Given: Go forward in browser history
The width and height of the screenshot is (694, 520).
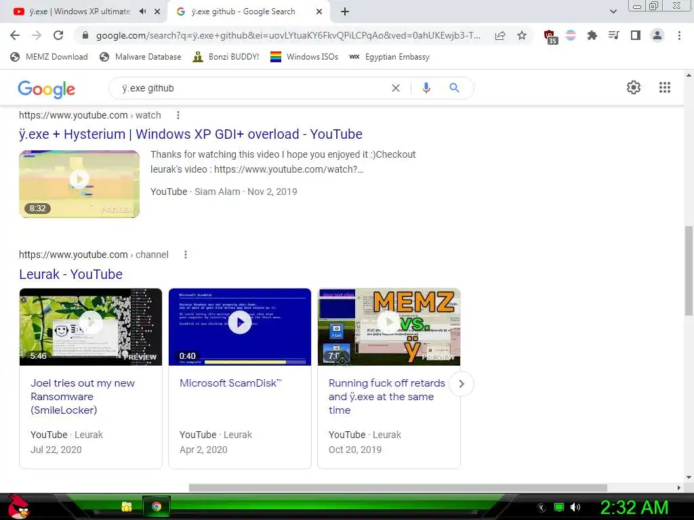Looking at the screenshot, I should 37,35.
